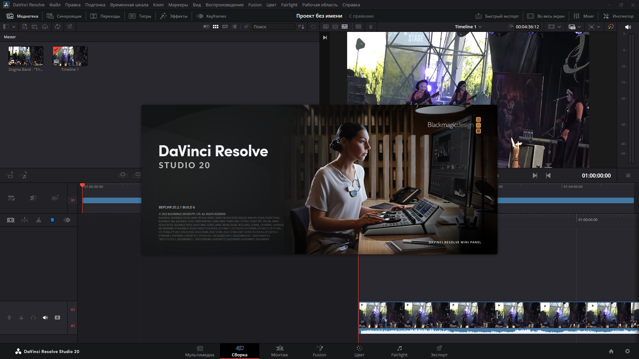Toggle the Инспектор panel
This screenshot has height=359, width=639.
pyautogui.click(x=618, y=16)
